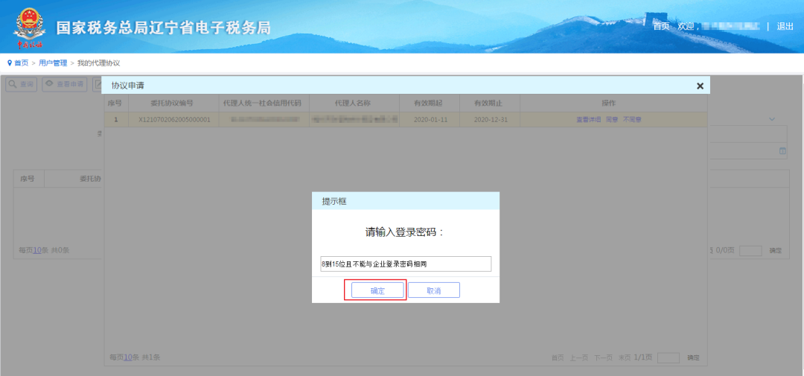
Task: Cancel the password prompt with 取消
Action: tap(434, 290)
